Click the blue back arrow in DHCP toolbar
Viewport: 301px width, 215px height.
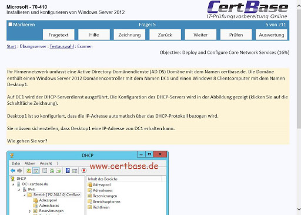[13, 170]
